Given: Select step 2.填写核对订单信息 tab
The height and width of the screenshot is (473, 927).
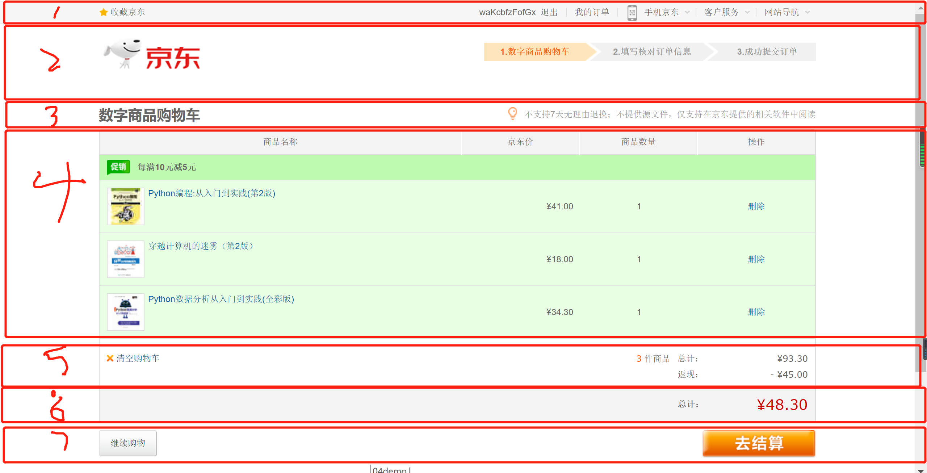Looking at the screenshot, I should click(x=652, y=52).
